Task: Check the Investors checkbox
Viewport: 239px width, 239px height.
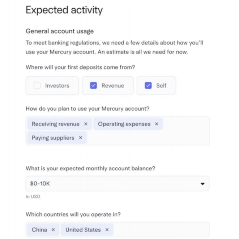Action: 37,86
